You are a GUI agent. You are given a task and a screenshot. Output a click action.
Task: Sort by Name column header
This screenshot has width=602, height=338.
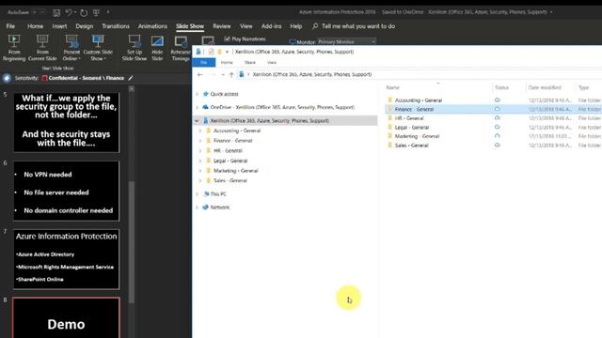click(392, 87)
